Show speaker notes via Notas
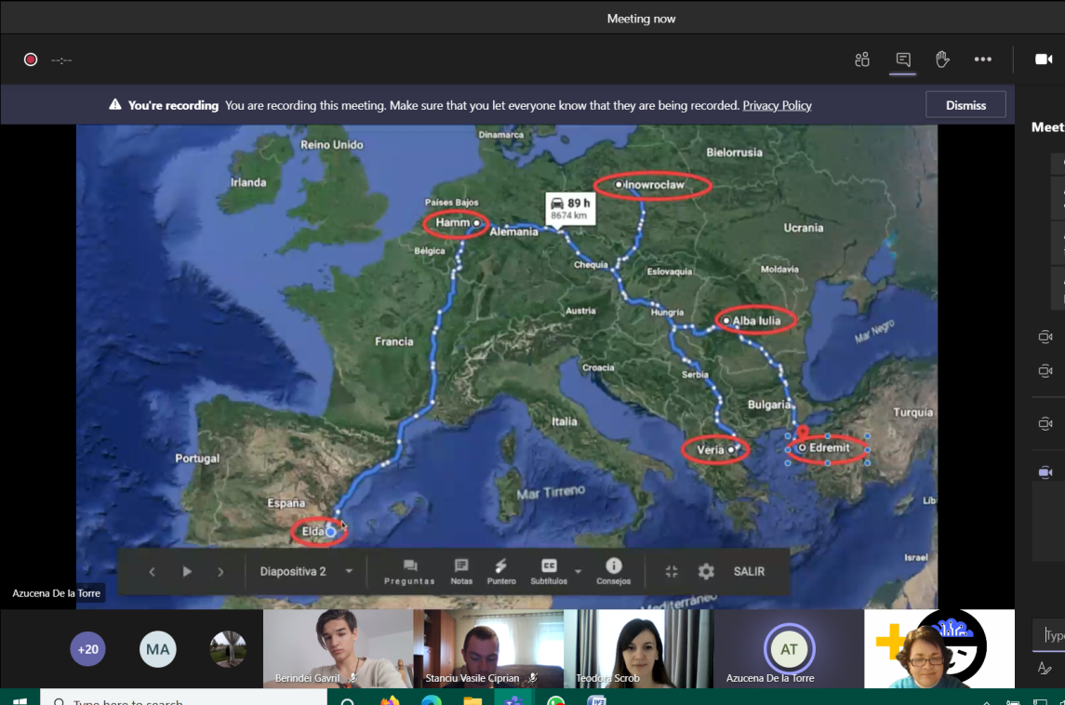 click(461, 571)
